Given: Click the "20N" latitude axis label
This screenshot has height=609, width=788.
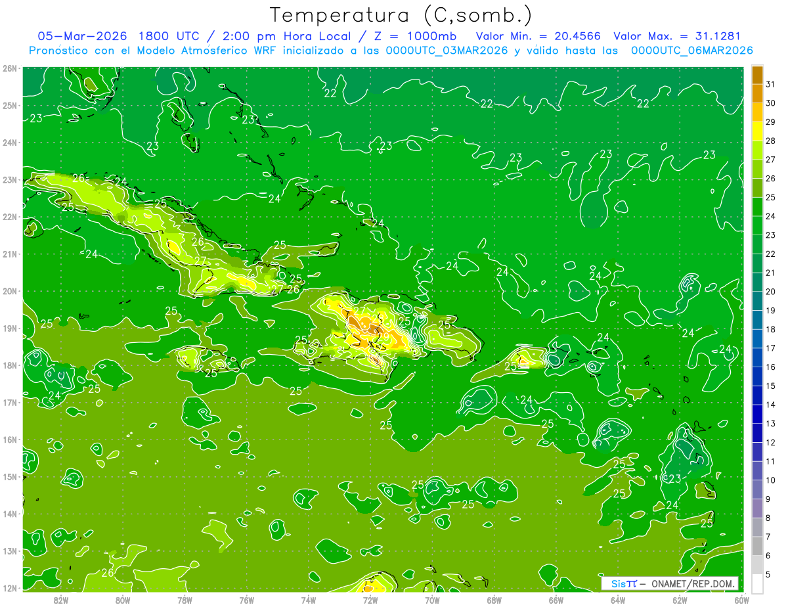Looking at the screenshot, I should 10,291.
